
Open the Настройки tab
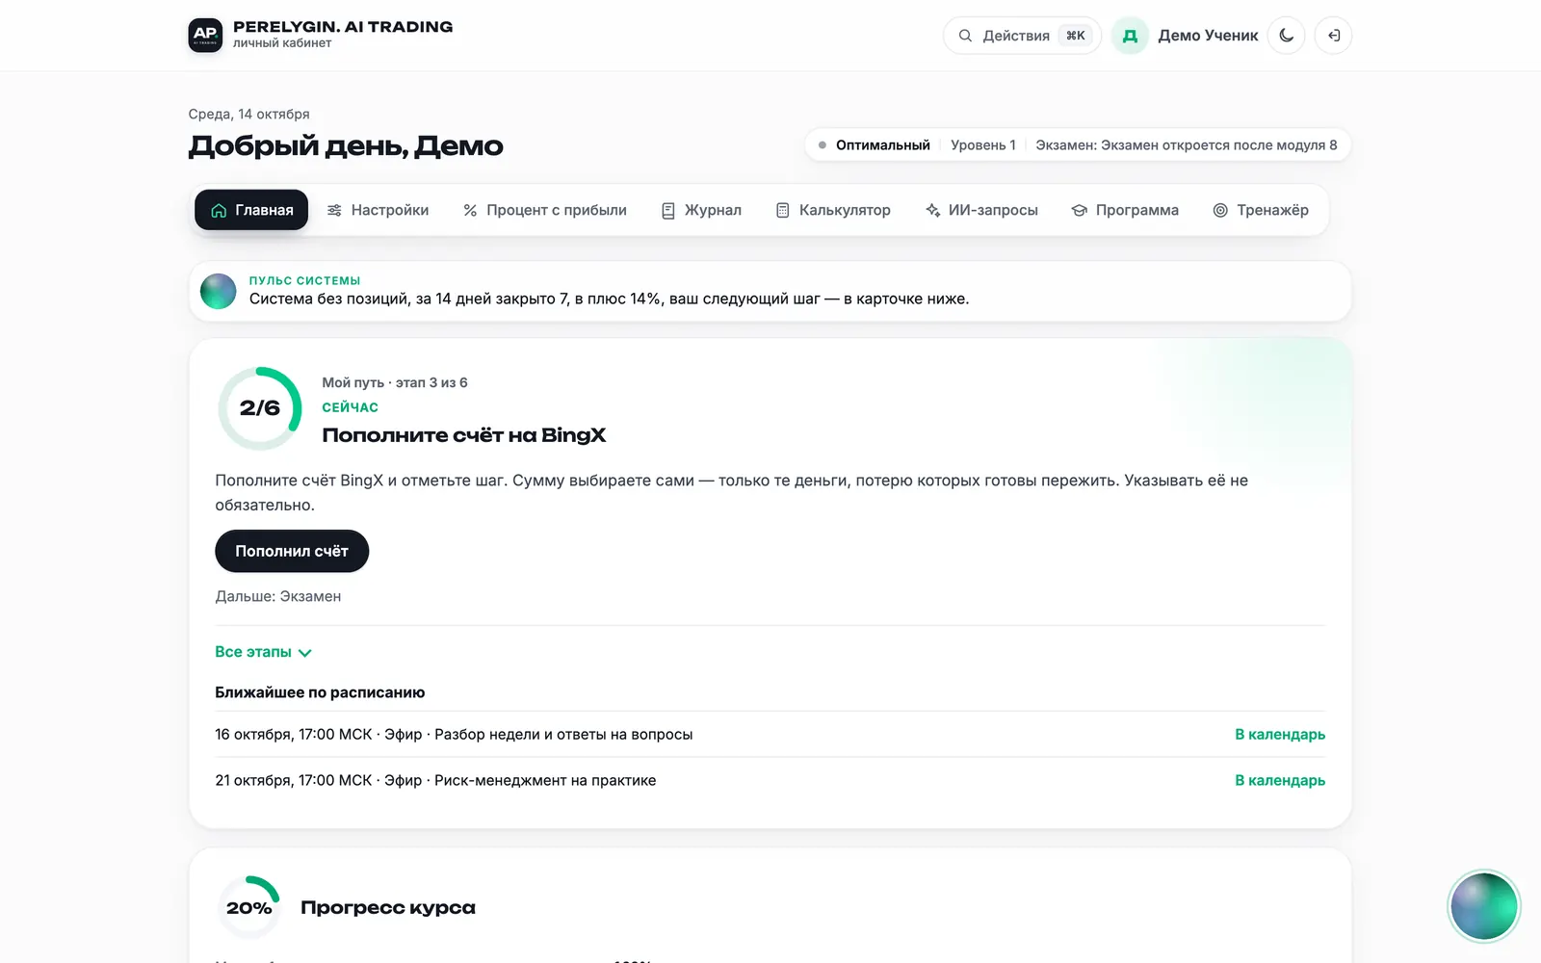click(378, 210)
